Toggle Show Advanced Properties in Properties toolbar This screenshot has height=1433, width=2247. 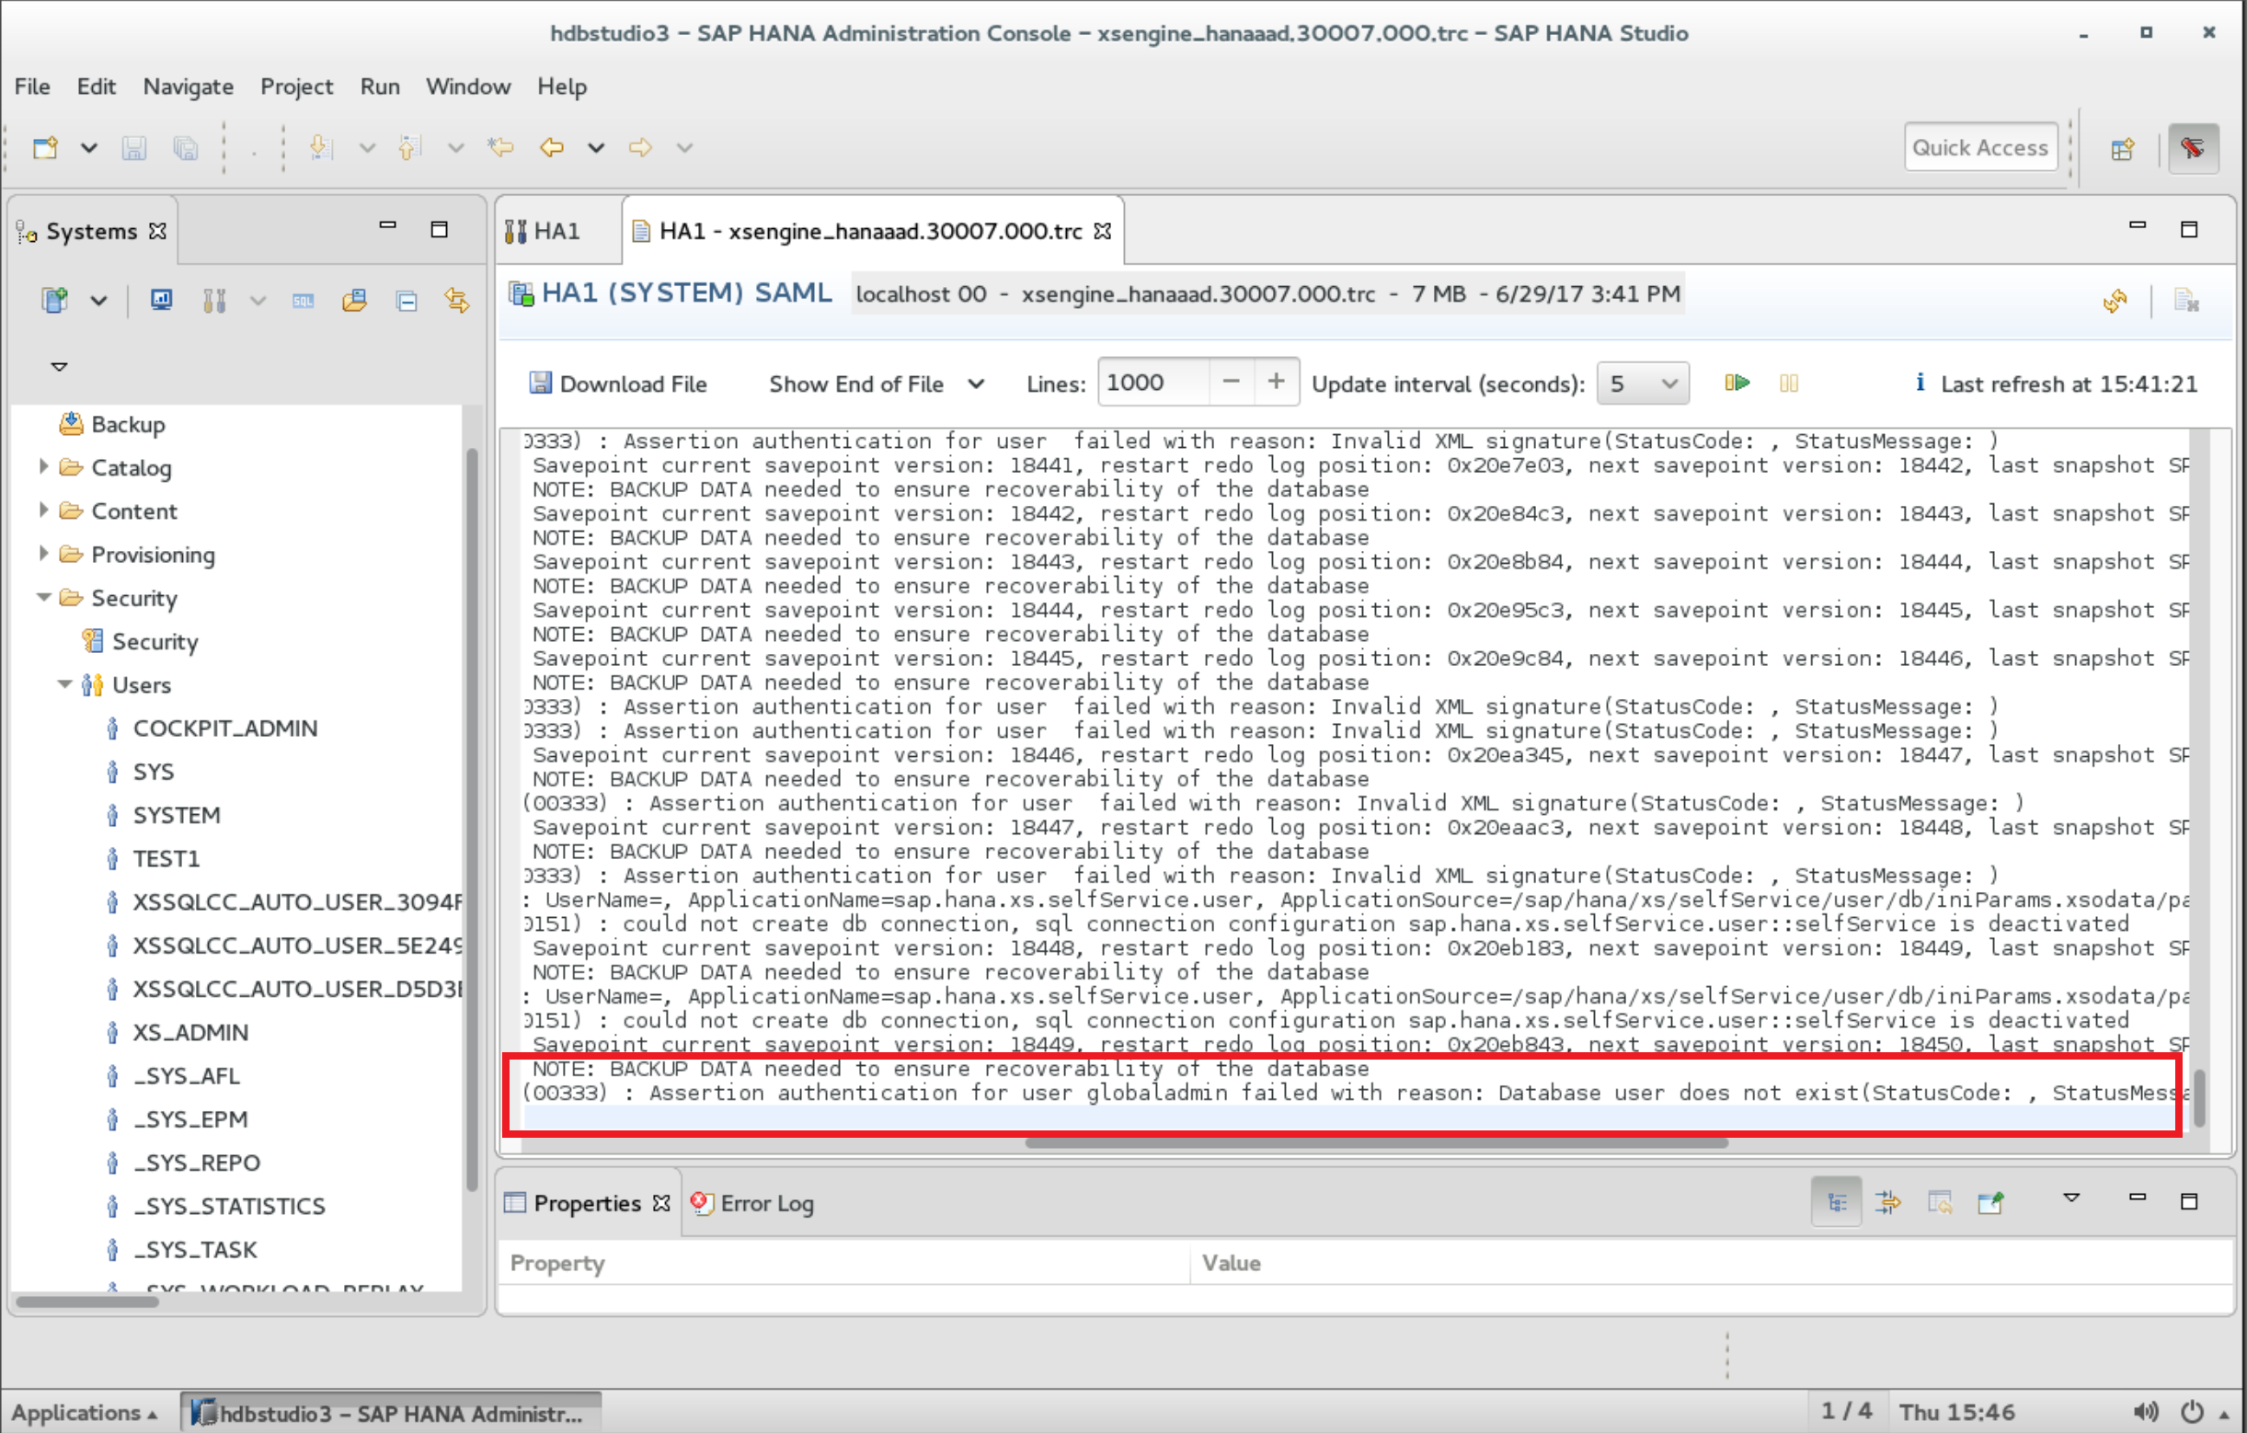[1887, 1202]
